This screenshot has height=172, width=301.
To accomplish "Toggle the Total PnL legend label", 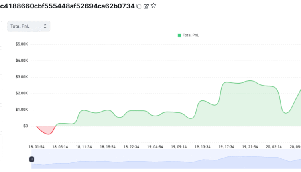I will click(x=191, y=35).
